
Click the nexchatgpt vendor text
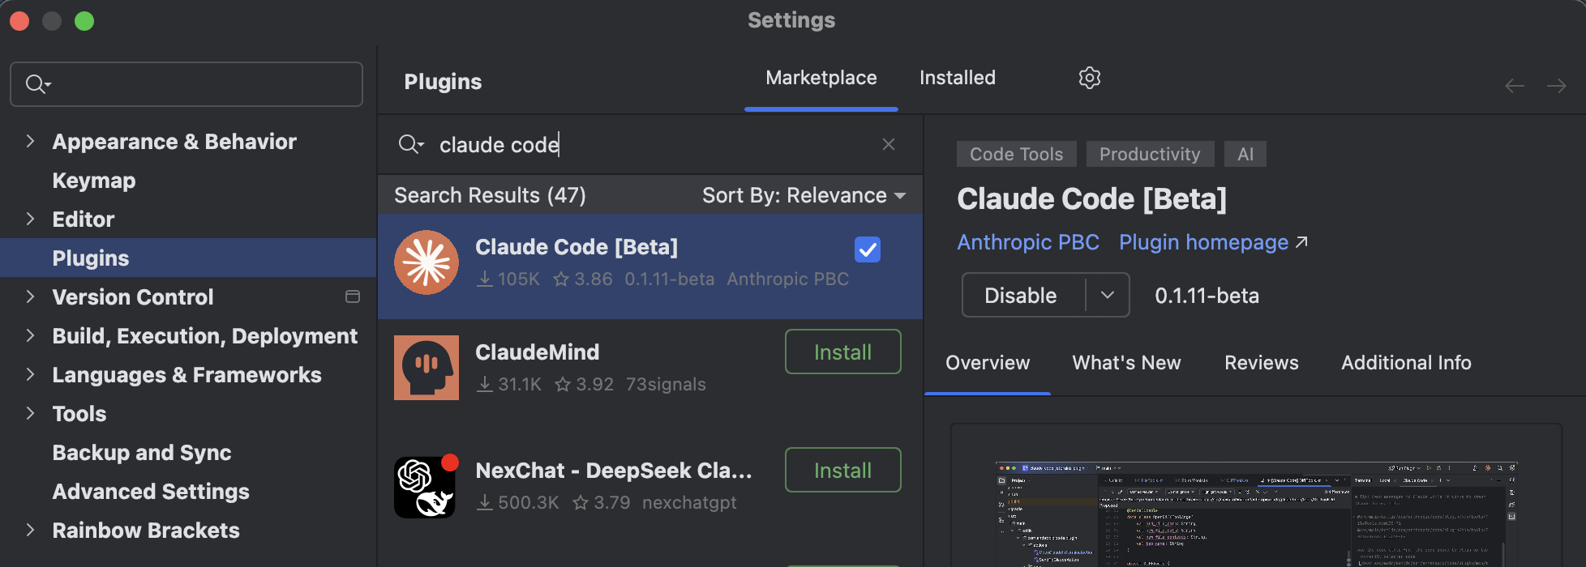pos(689,502)
